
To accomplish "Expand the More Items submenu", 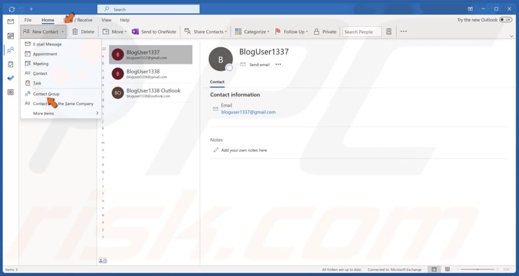I will (61, 113).
